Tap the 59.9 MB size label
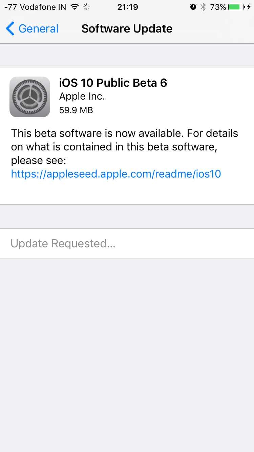 click(76, 110)
